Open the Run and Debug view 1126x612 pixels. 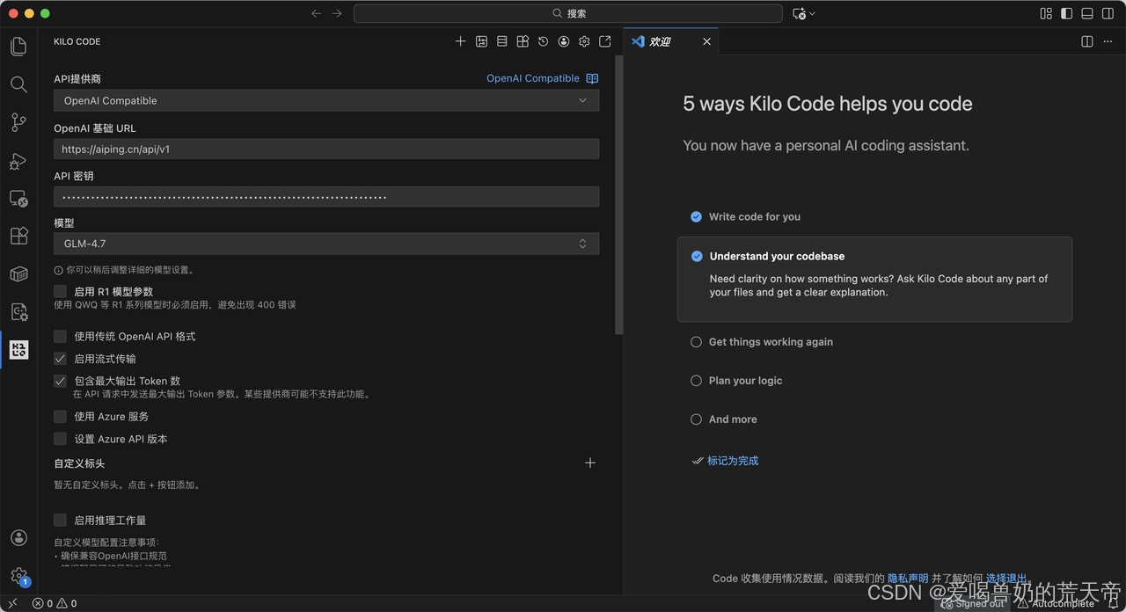[18, 161]
